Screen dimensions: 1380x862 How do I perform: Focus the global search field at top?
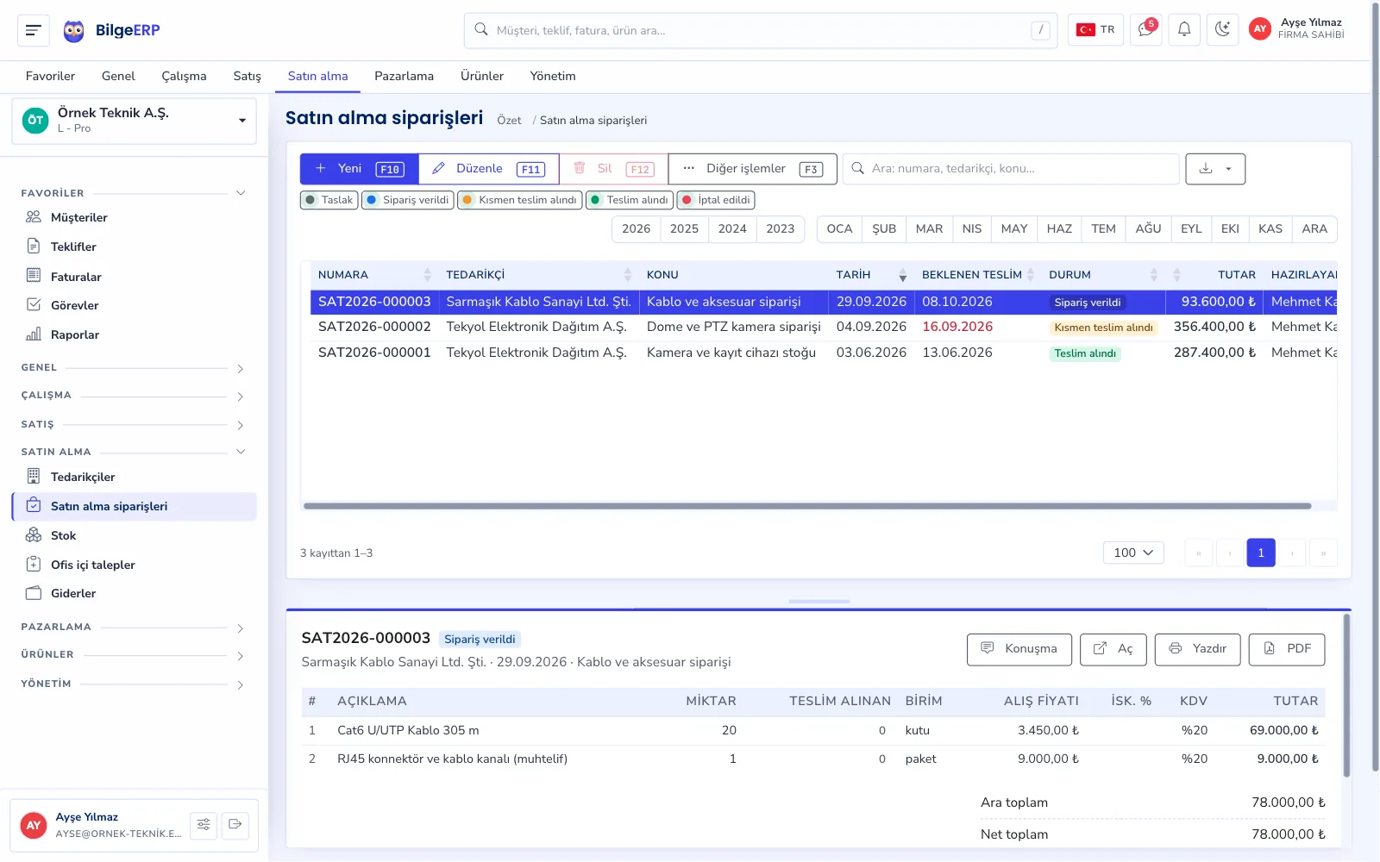click(761, 30)
